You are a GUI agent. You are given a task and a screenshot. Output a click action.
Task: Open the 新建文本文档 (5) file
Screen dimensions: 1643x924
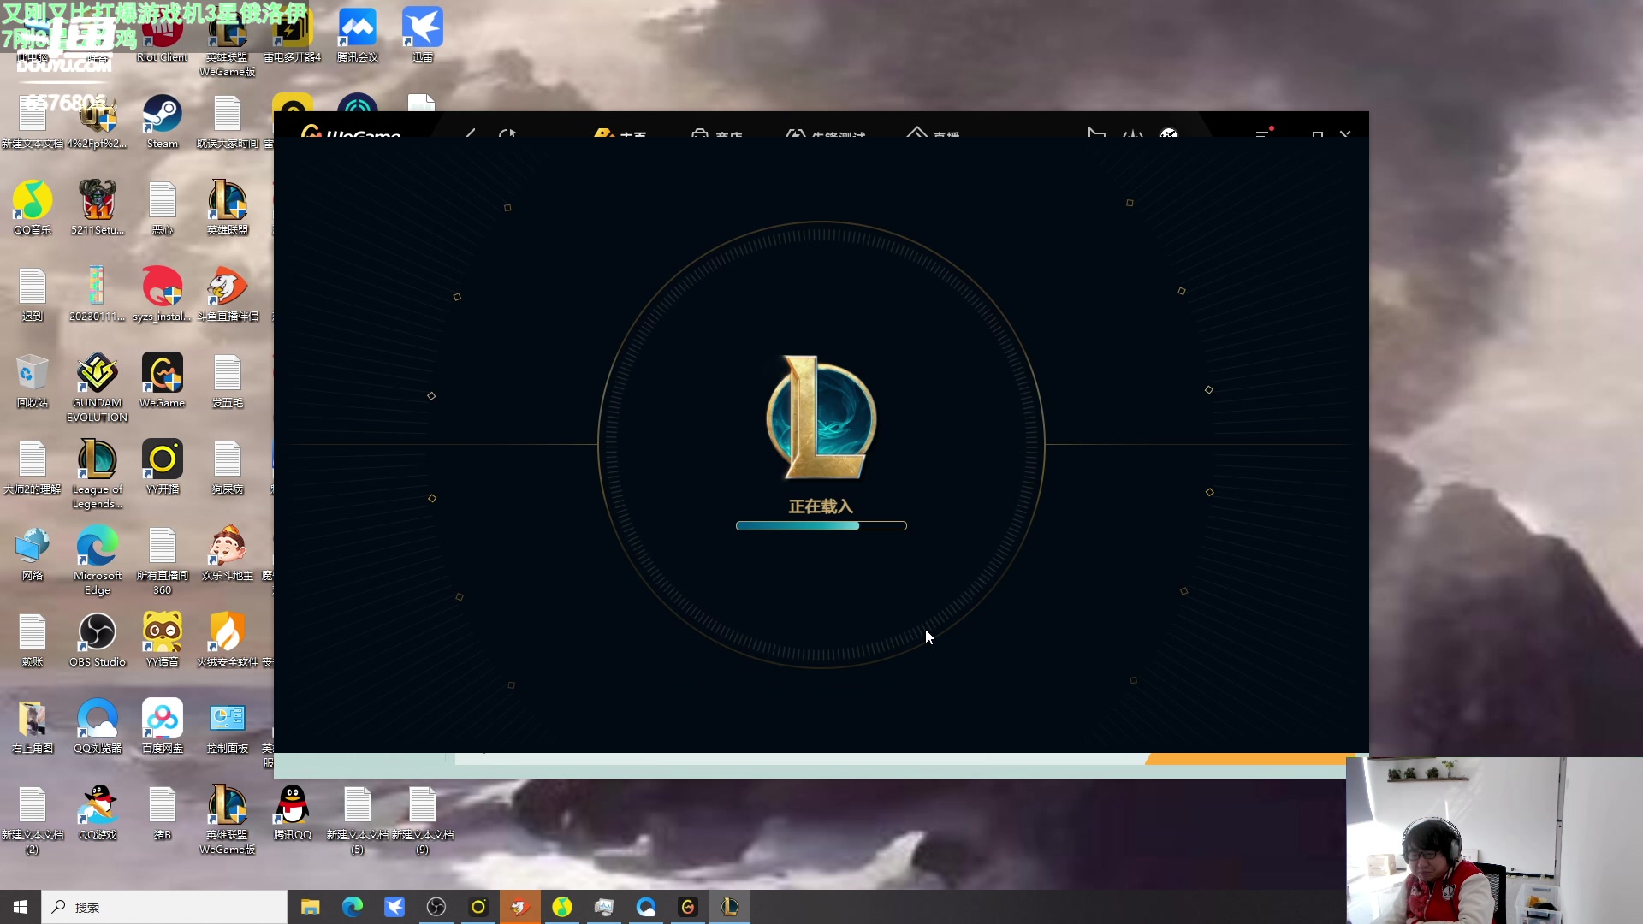[357, 820]
